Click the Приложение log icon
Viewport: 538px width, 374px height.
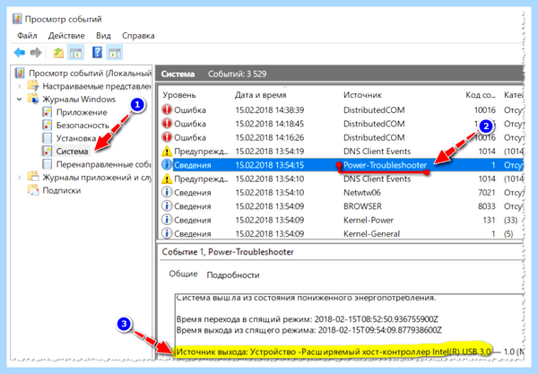coord(47,112)
